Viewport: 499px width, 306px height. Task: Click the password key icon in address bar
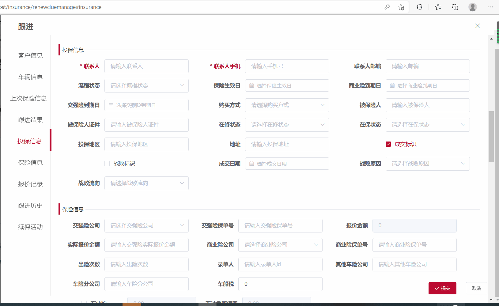[x=387, y=7]
